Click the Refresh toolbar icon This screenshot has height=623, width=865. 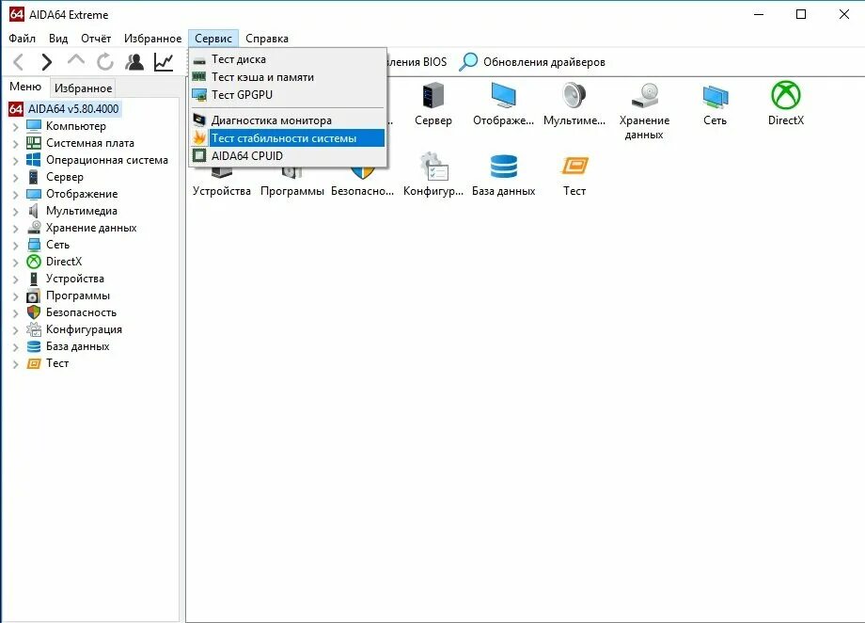[104, 62]
